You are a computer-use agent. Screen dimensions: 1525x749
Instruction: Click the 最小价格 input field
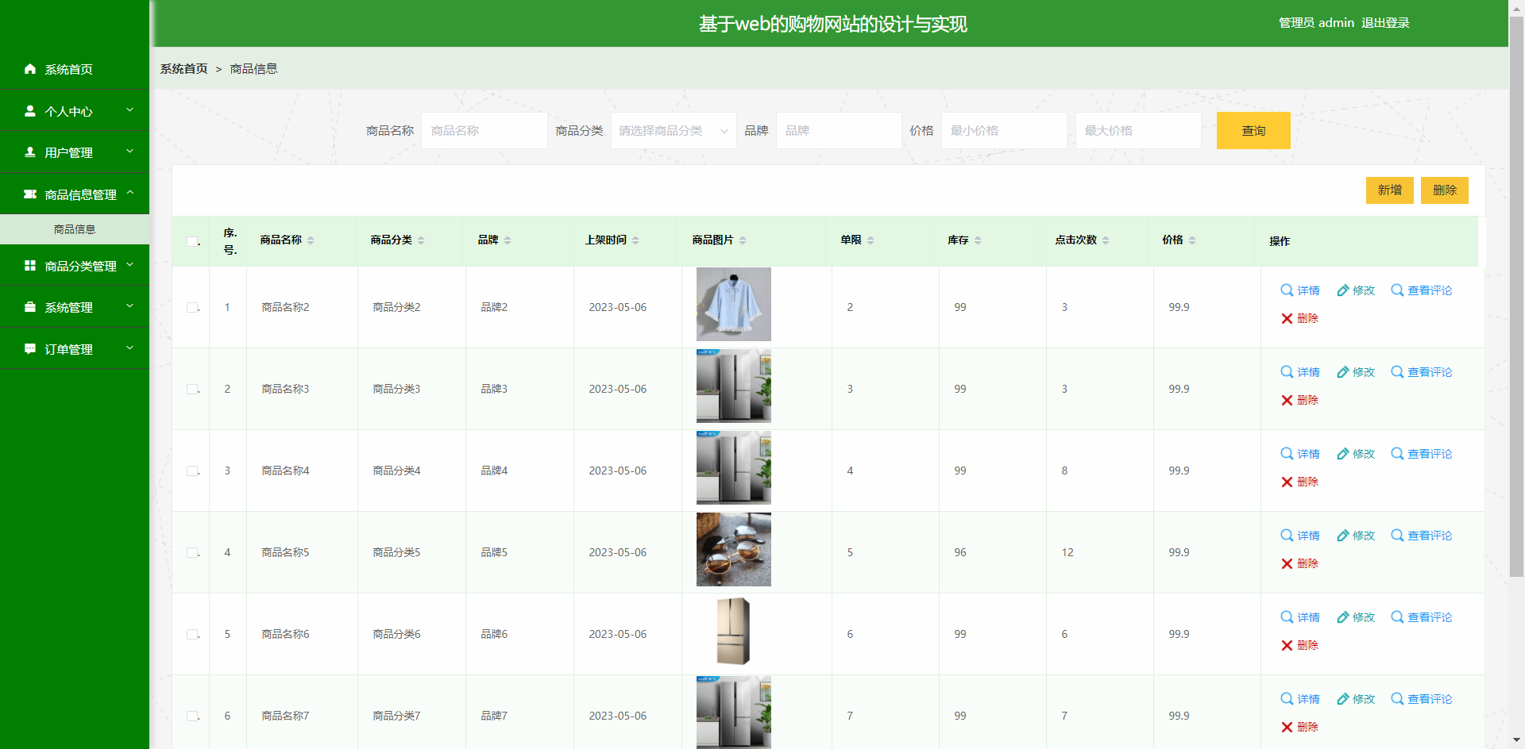tap(1003, 131)
